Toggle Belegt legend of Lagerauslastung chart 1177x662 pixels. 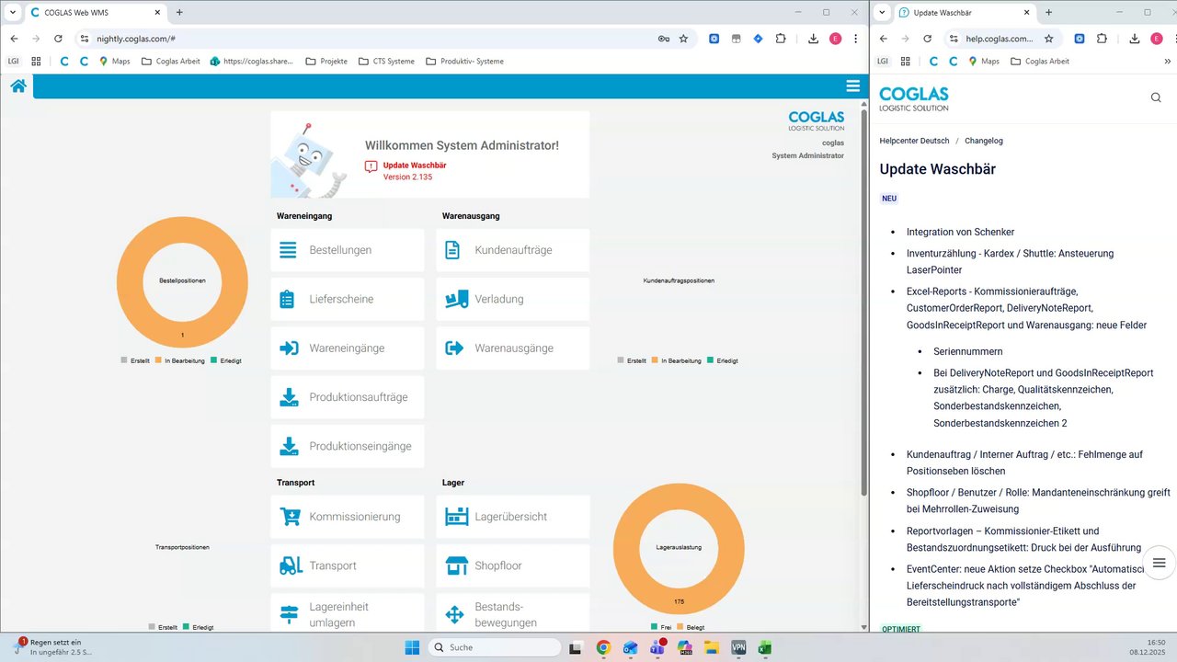click(x=691, y=628)
